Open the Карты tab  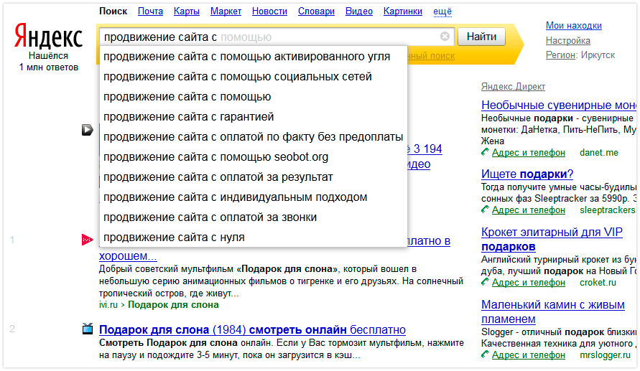[x=187, y=11]
